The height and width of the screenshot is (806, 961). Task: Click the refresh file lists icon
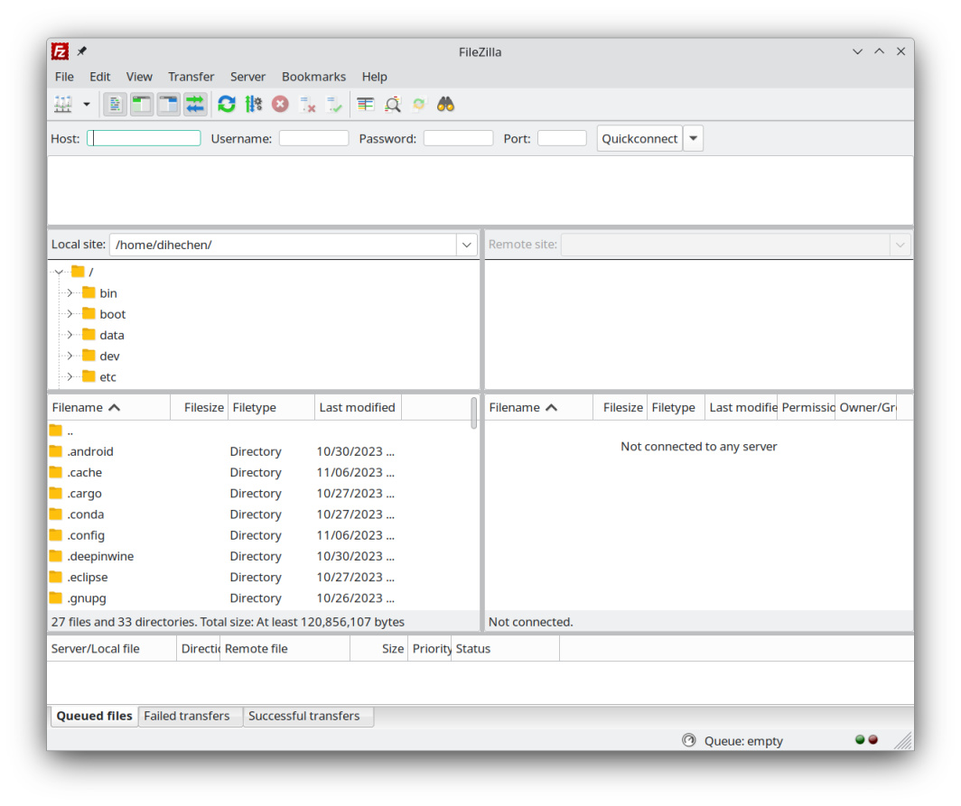[227, 105]
